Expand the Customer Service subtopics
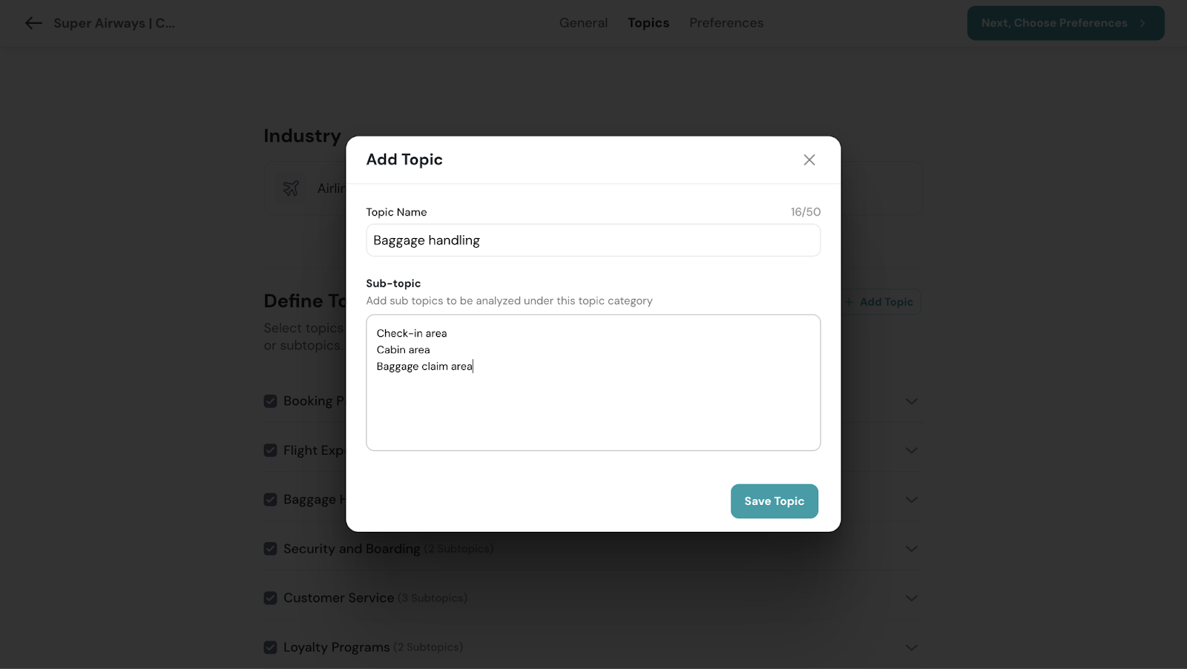The image size is (1187, 669). 911,598
